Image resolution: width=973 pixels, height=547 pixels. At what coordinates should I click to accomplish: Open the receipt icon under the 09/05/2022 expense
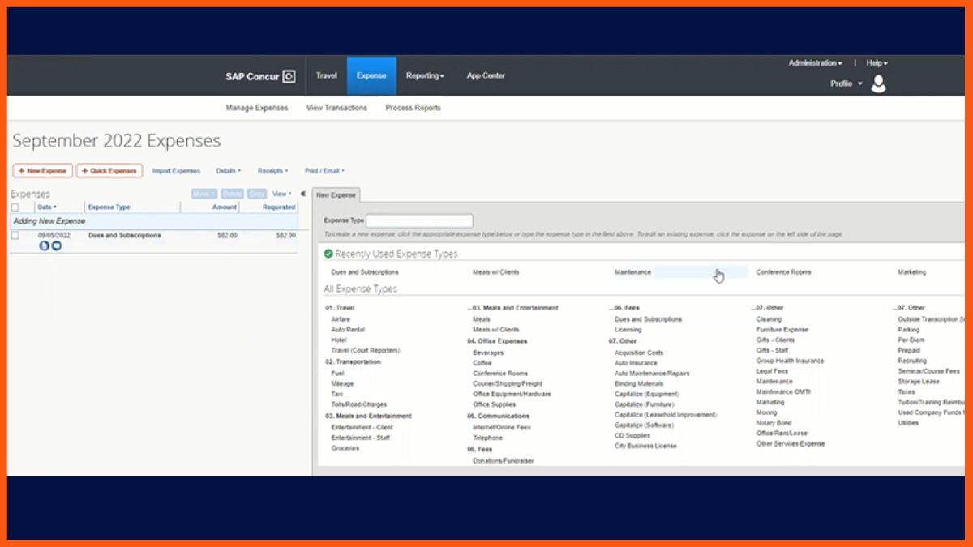45,246
